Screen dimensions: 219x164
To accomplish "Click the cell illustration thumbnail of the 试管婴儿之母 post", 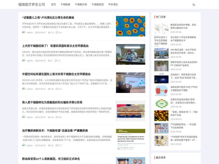I will pyautogui.click(x=130, y=26).
